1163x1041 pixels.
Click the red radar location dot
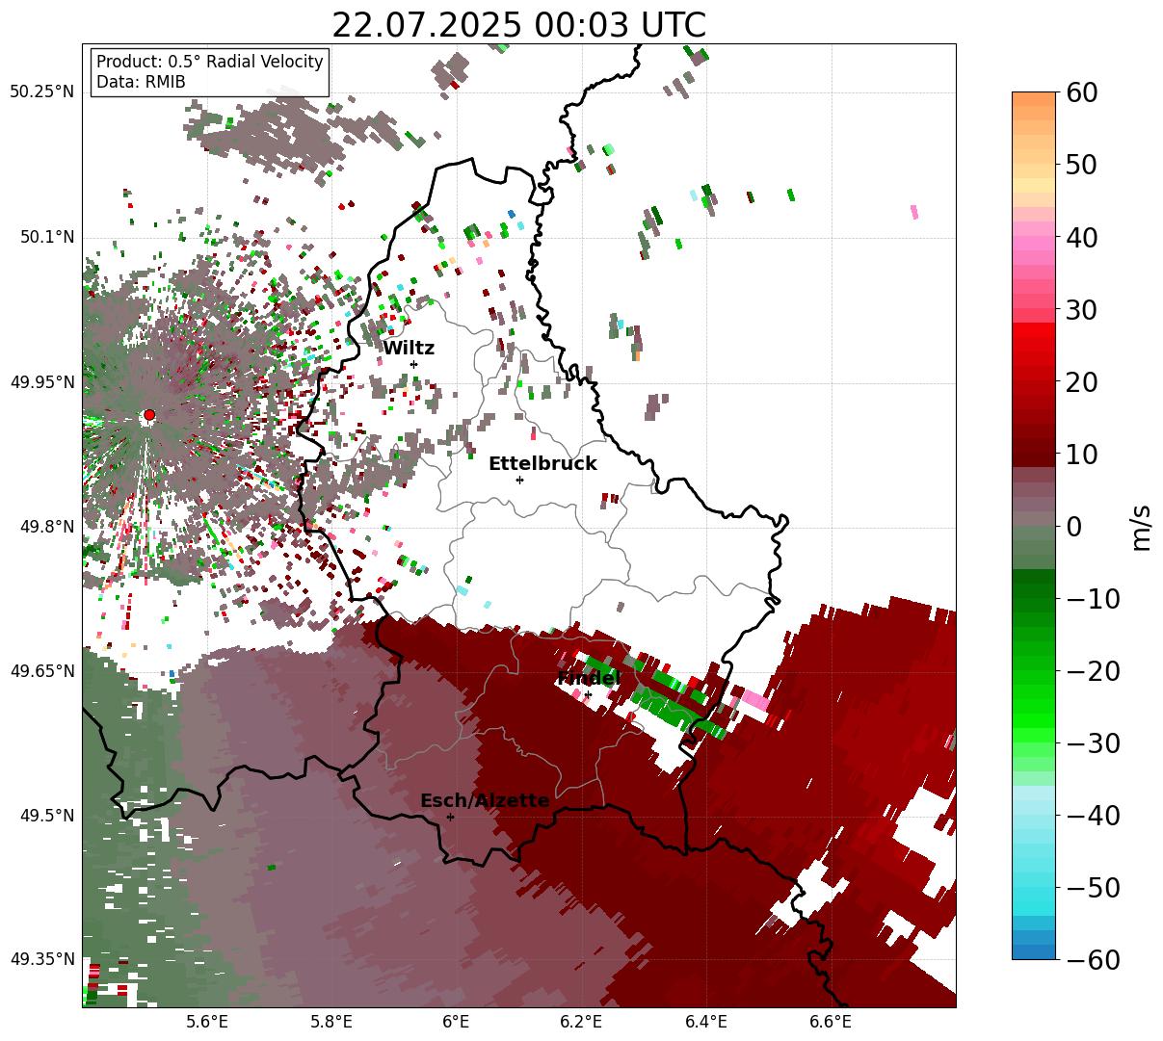click(149, 415)
